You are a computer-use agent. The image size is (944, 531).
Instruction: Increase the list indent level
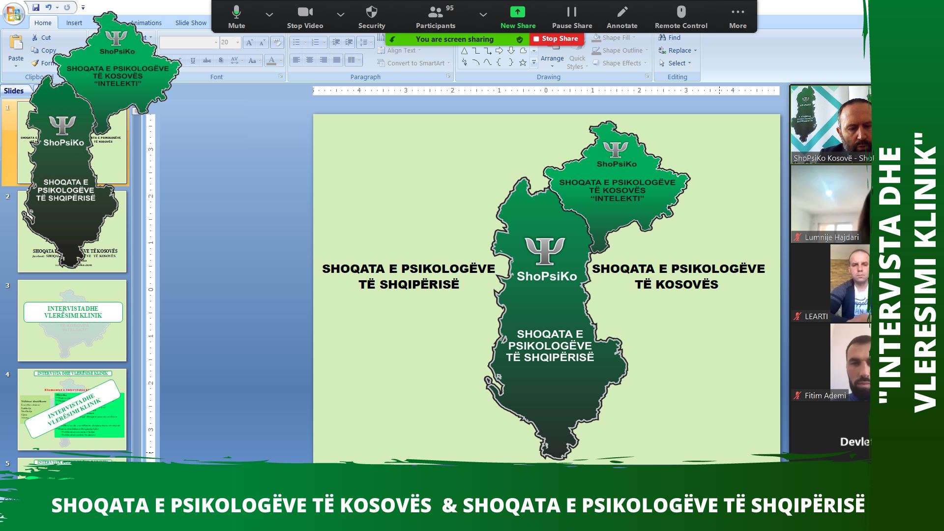click(x=349, y=42)
